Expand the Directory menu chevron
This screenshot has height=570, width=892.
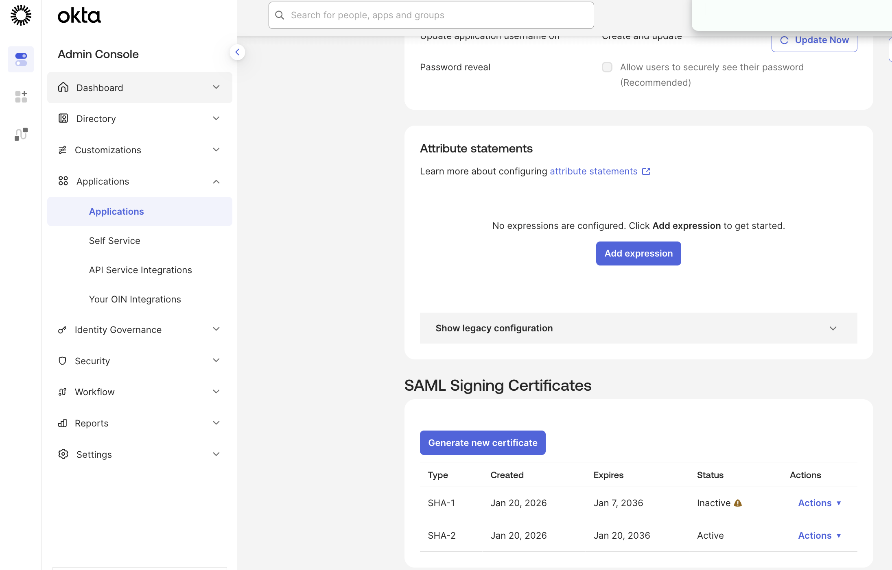[x=216, y=118]
